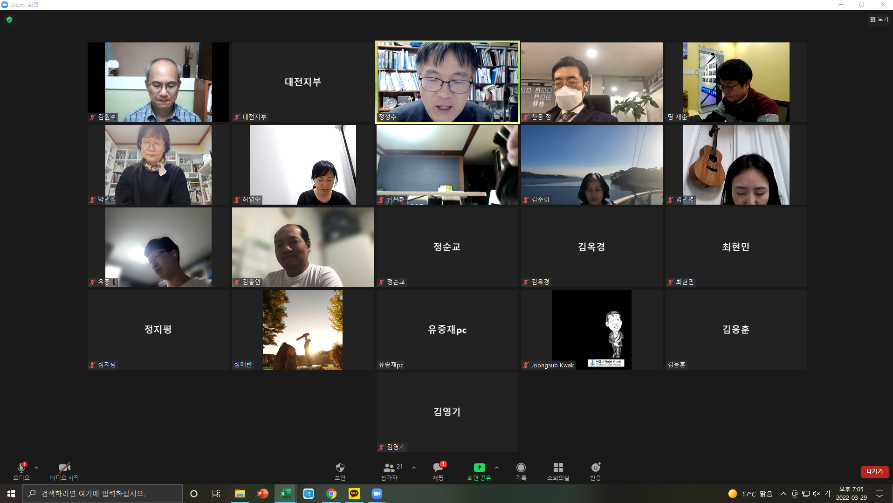893x503 pixels.
Task: Open the 보기 view layout menu
Action: tap(879, 20)
